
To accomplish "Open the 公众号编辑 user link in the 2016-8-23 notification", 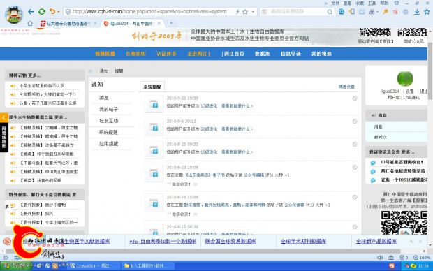I will pos(254,175).
